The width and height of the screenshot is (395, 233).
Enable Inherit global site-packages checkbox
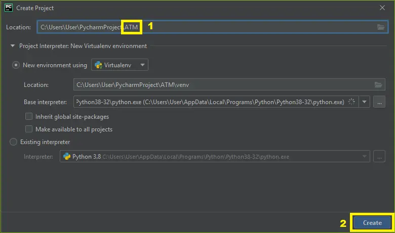(x=29, y=116)
